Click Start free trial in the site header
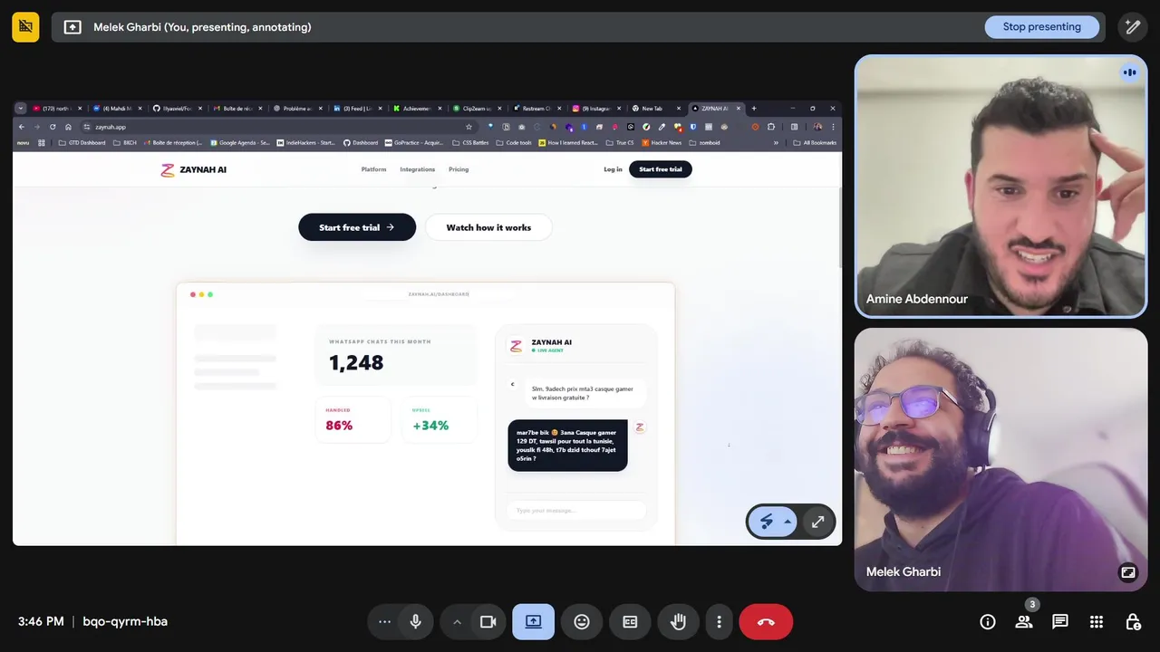 661,169
